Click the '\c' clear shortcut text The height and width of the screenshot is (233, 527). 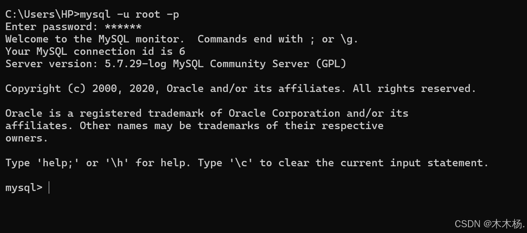click(241, 163)
